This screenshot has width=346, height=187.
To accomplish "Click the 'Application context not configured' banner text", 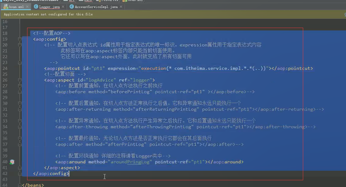I will click(x=48, y=14).
